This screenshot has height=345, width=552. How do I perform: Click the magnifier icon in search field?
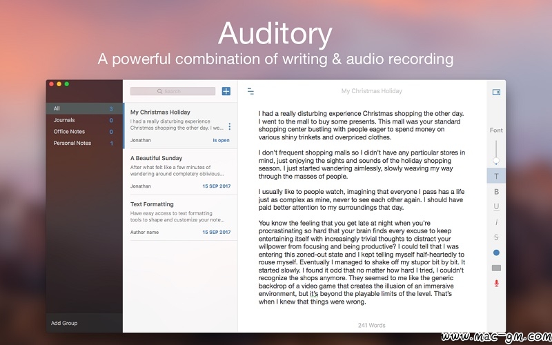pos(159,91)
